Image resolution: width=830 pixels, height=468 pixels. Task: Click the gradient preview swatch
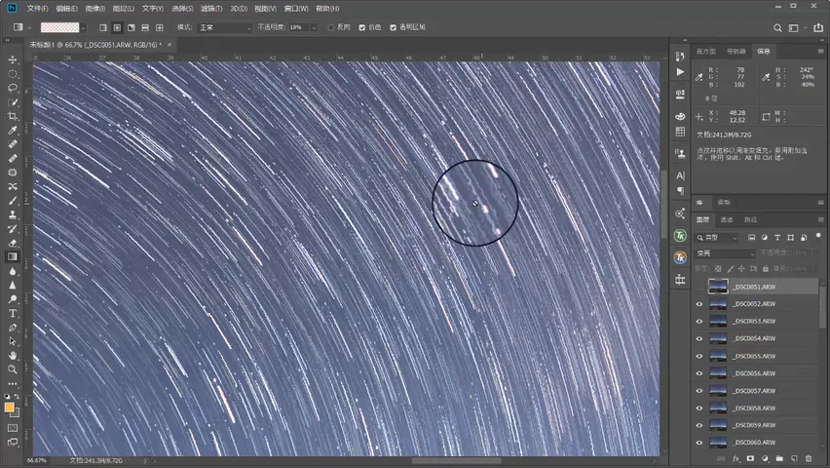[59, 27]
